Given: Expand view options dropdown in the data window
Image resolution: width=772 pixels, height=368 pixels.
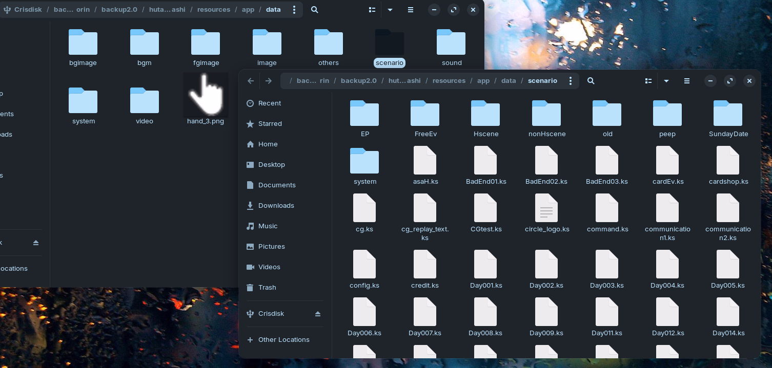Looking at the screenshot, I should click(390, 10).
